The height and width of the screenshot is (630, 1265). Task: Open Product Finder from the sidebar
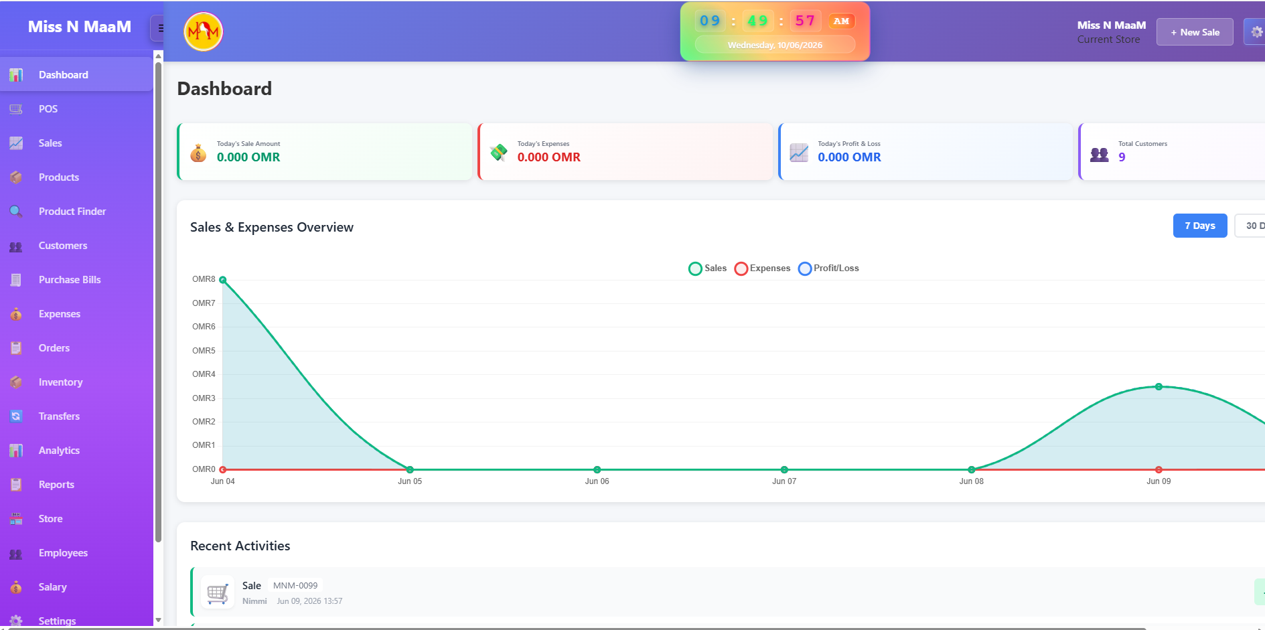(x=77, y=212)
